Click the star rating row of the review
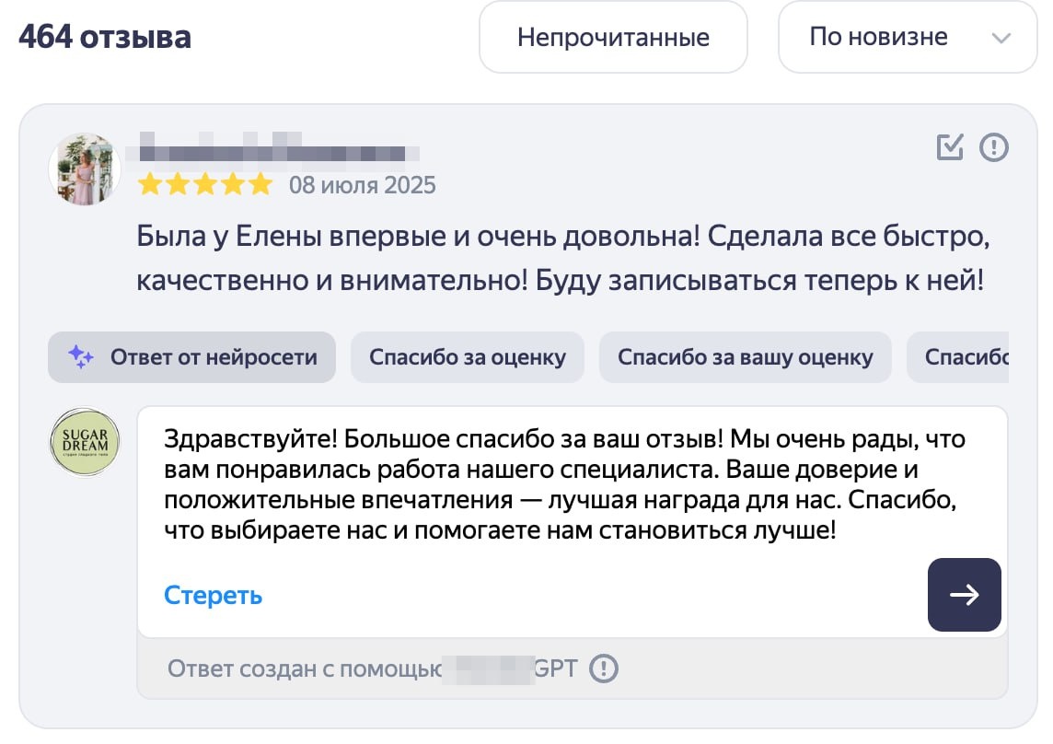 (x=204, y=183)
